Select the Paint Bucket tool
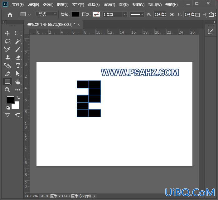218x200 pixels. coord(7,66)
